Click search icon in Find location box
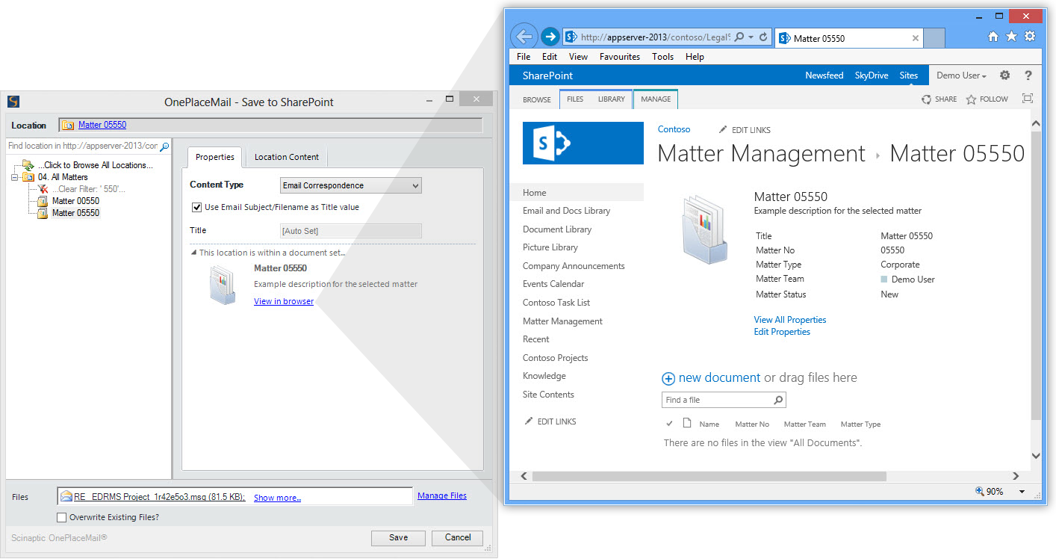The image size is (1056, 559). tap(164, 146)
